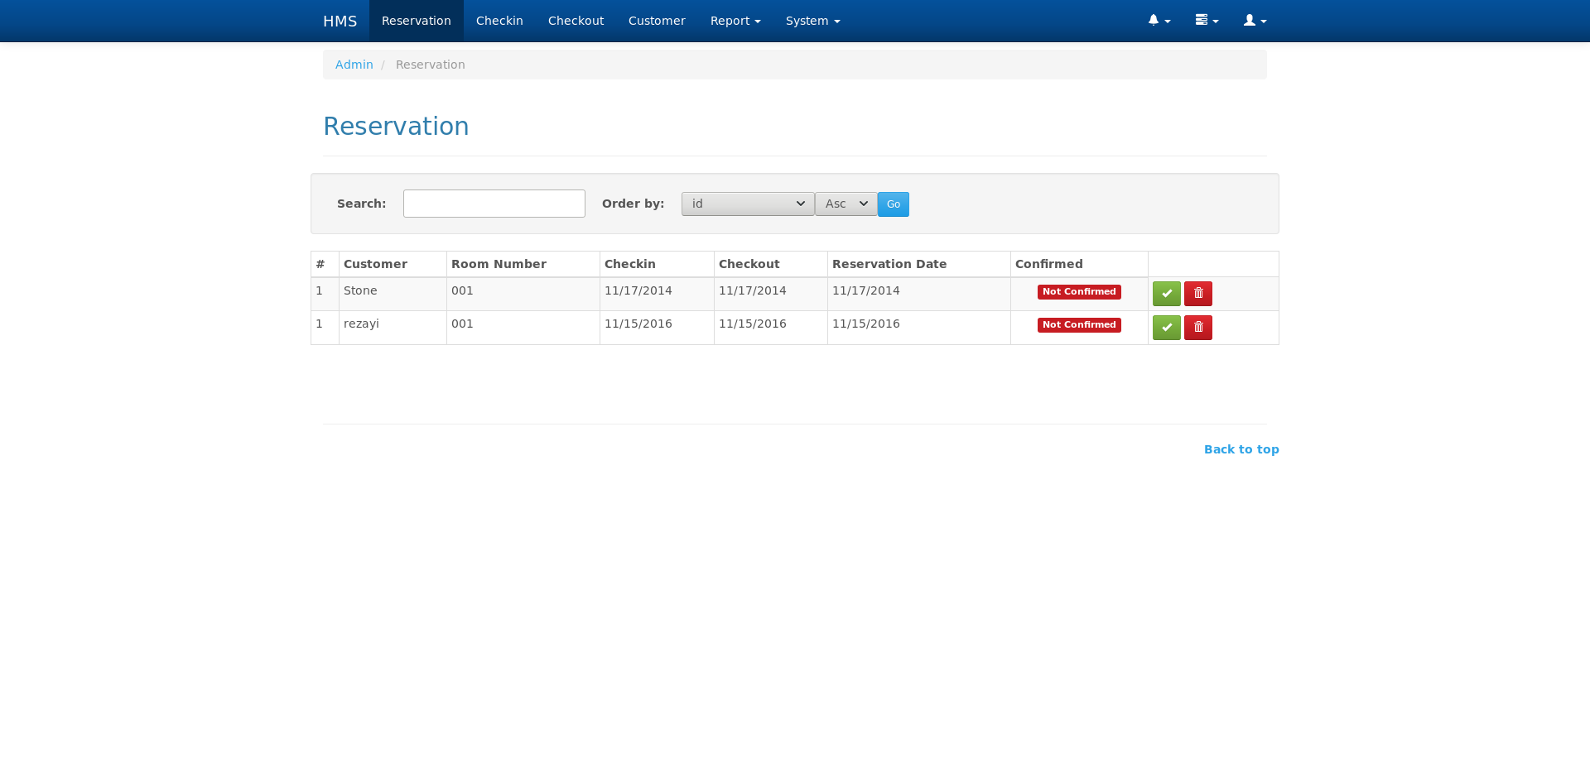Image resolution: width=1590 pixels, height=777 pixels.
Task: Delete Stone's reservation using the trash icon
Action: tap(1197, 293)
